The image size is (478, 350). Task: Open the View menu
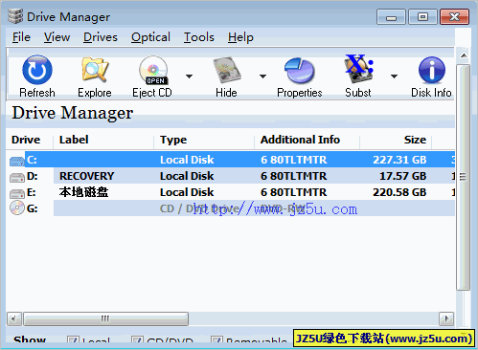[57, 37]
